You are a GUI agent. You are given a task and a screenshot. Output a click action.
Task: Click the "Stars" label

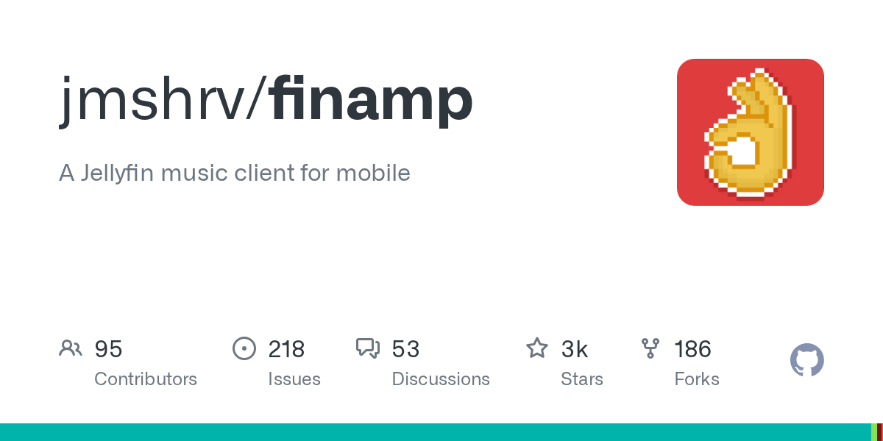(582, 379)
